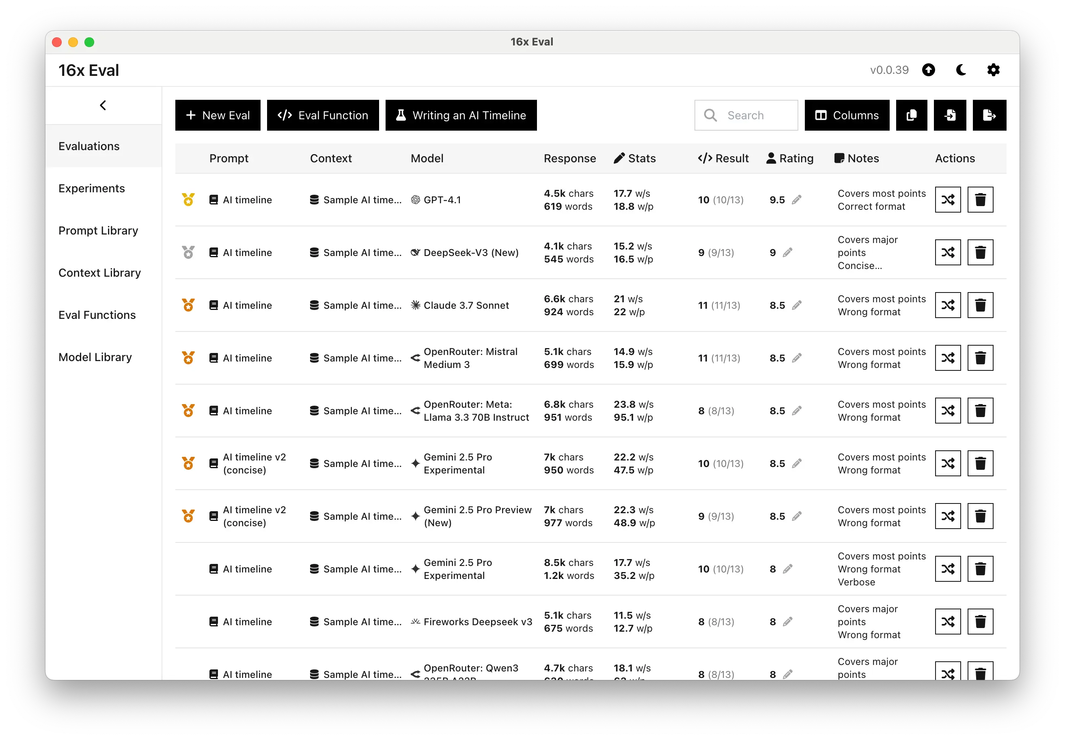Click the New Eval button
Screen dimensions: 1065x740
tap(218, 115)
